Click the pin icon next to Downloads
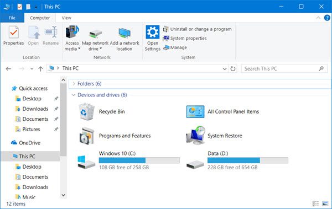The image size is (332, 209). click(x=56, y=109)
